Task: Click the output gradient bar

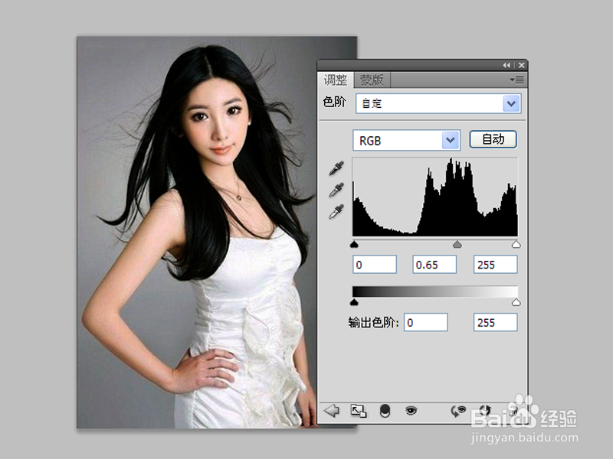Action: pos(435,291)
